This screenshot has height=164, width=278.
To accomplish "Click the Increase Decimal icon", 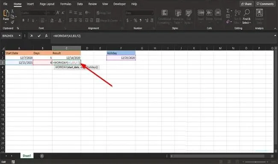I will (x=147, y=20).
